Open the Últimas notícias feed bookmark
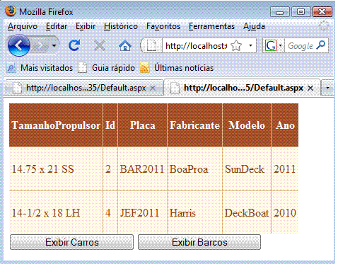This screenshot has width=338, height=264. [x=177, y=68]
